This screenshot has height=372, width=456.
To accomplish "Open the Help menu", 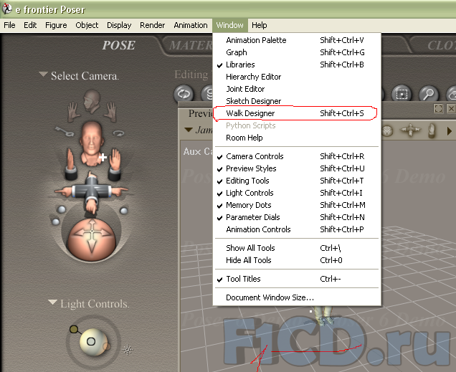I will pos(260,25).
